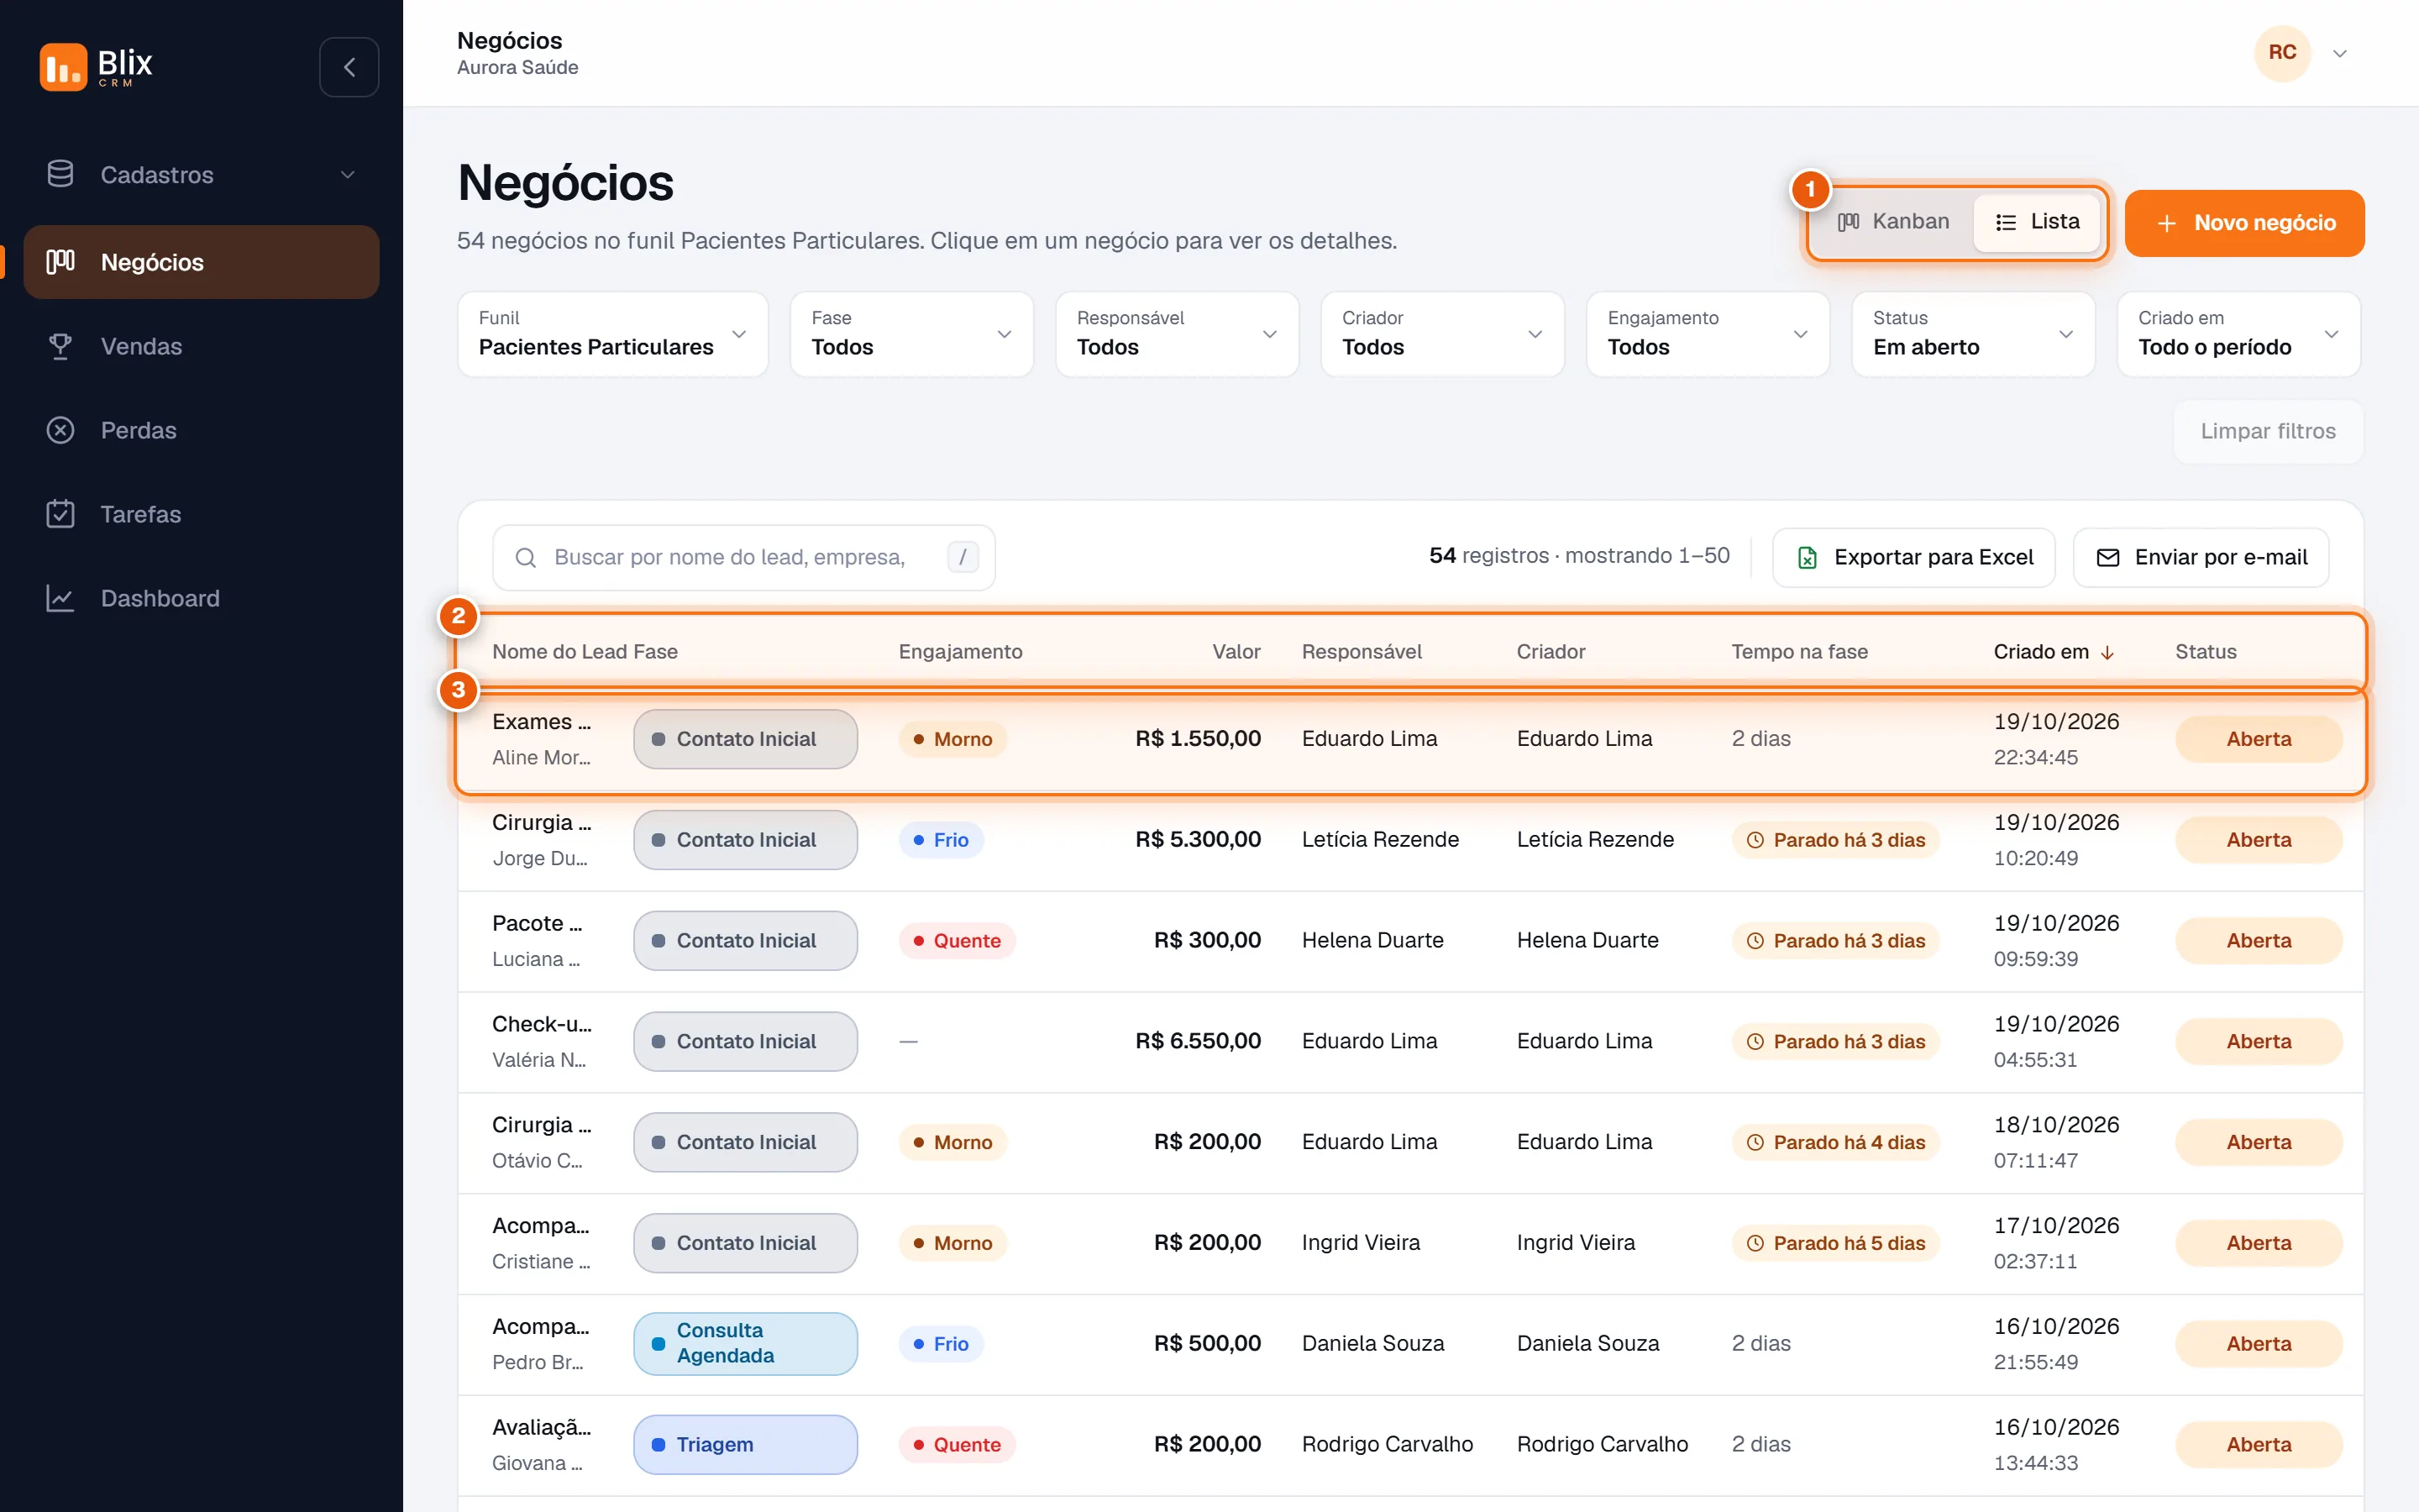Viewport: 2419px width, 1512px height.
Task: Click Novo negócio button
Action: click(x=2244, y=223)
